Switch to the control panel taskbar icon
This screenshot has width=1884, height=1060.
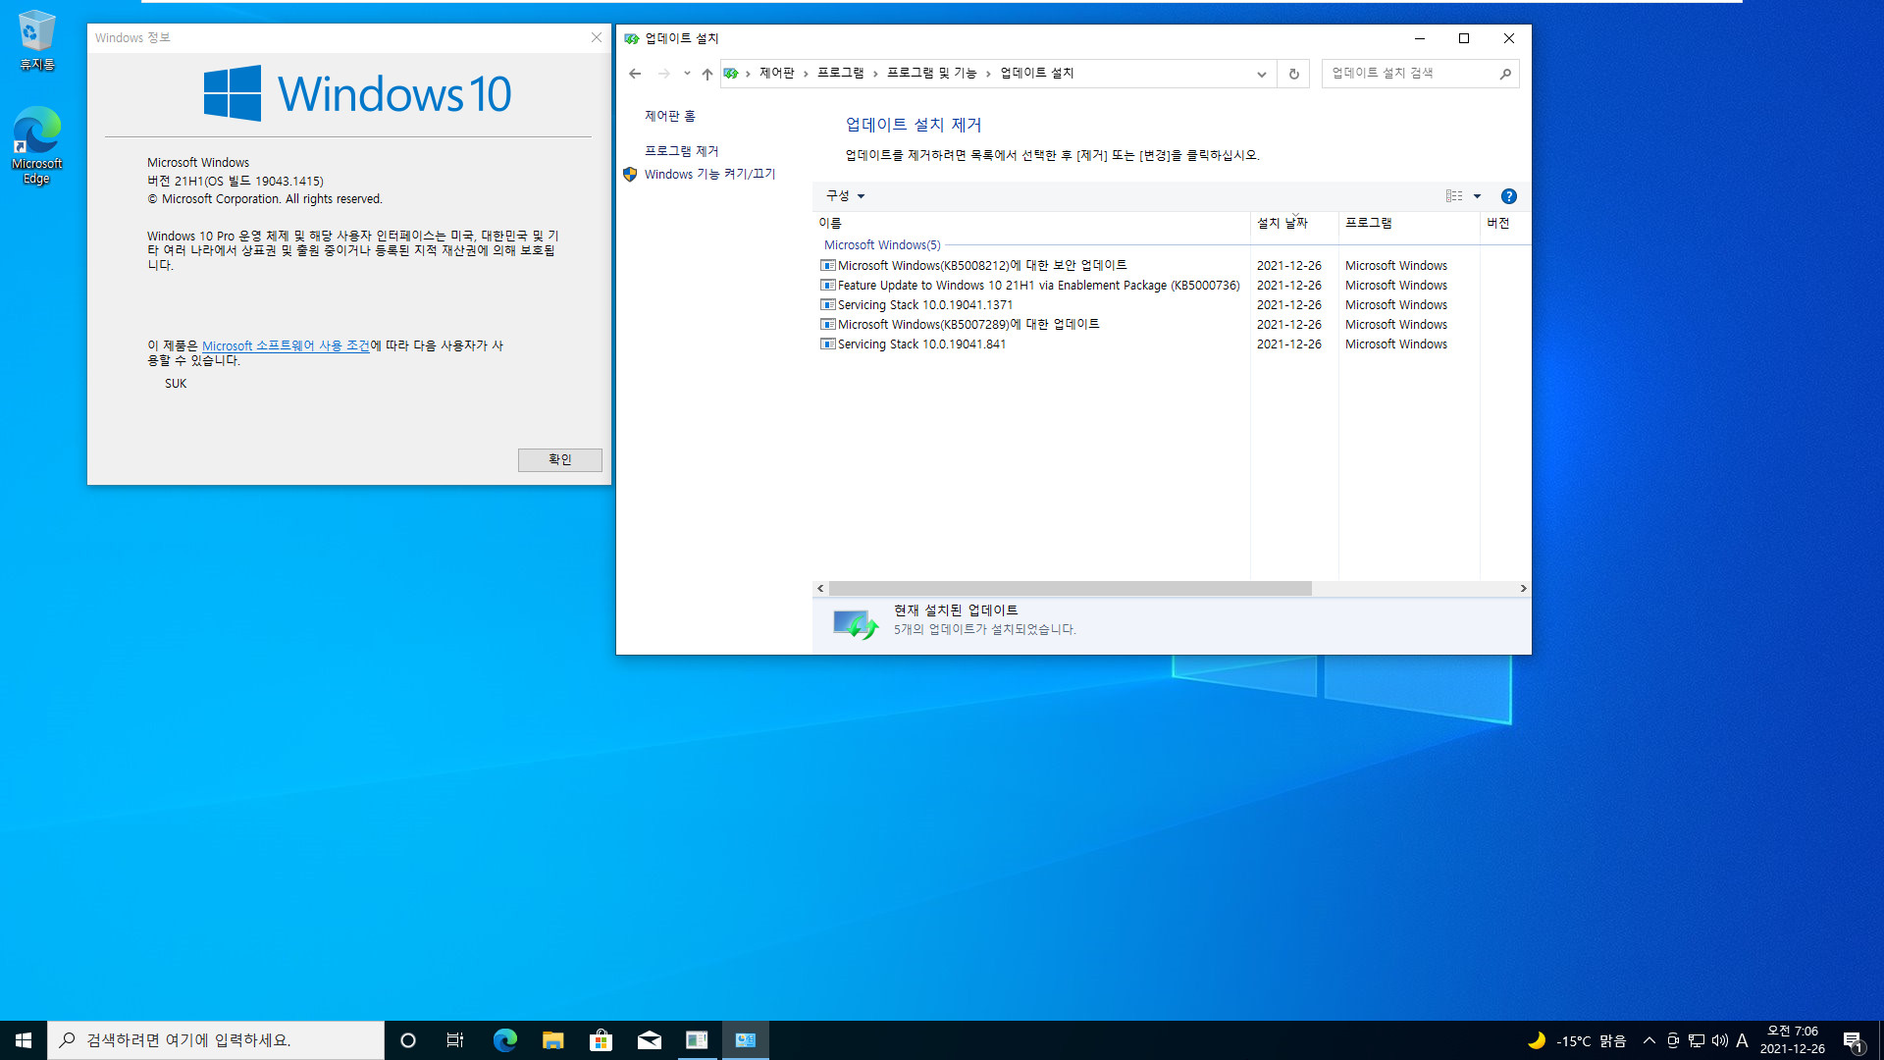tap(746, 1040)
